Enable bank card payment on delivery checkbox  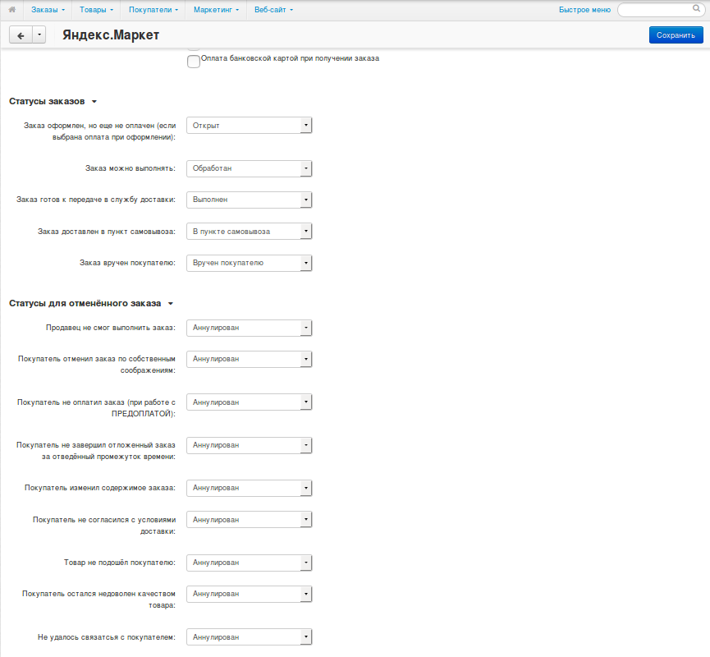194,62
